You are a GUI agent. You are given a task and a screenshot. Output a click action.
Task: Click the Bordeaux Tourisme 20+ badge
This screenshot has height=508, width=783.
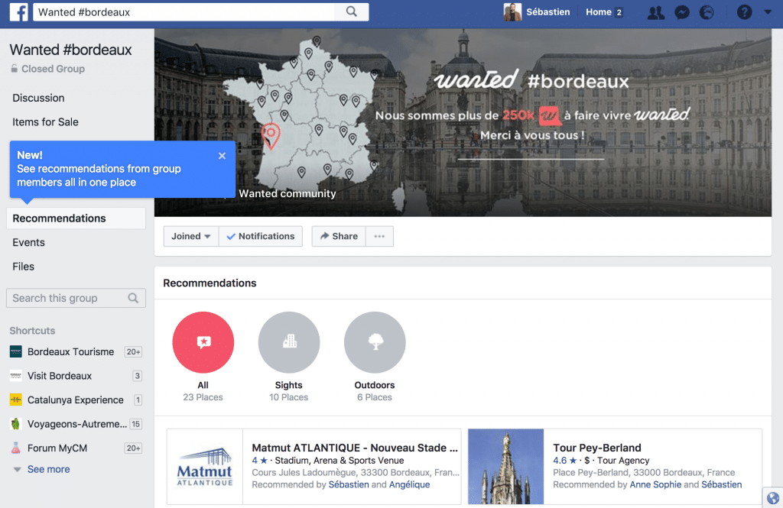click(133, 352)
